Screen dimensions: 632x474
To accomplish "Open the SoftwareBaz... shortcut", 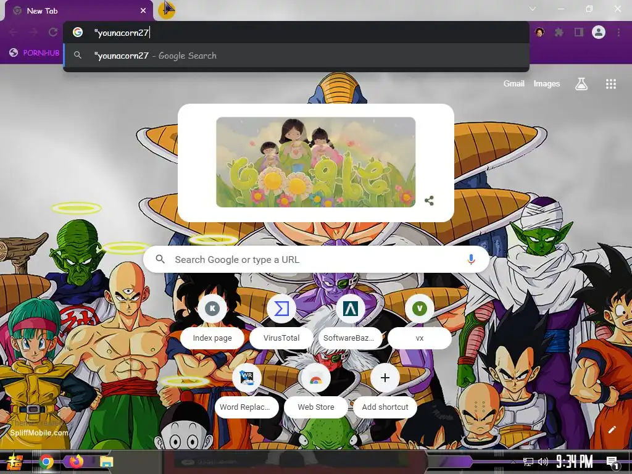I will click(x=351, y=321).
